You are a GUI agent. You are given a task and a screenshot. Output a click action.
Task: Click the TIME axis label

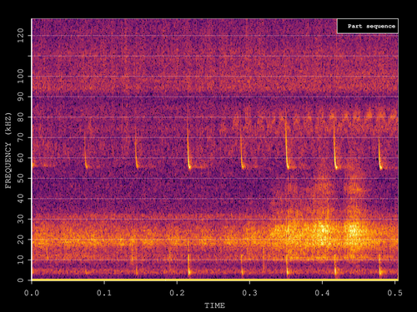tap(214, 305)
